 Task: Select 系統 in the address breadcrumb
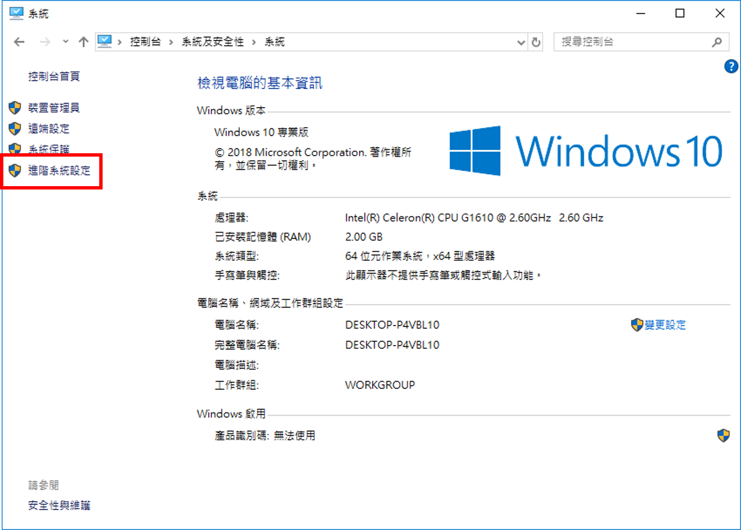click(x=274, y=42)
